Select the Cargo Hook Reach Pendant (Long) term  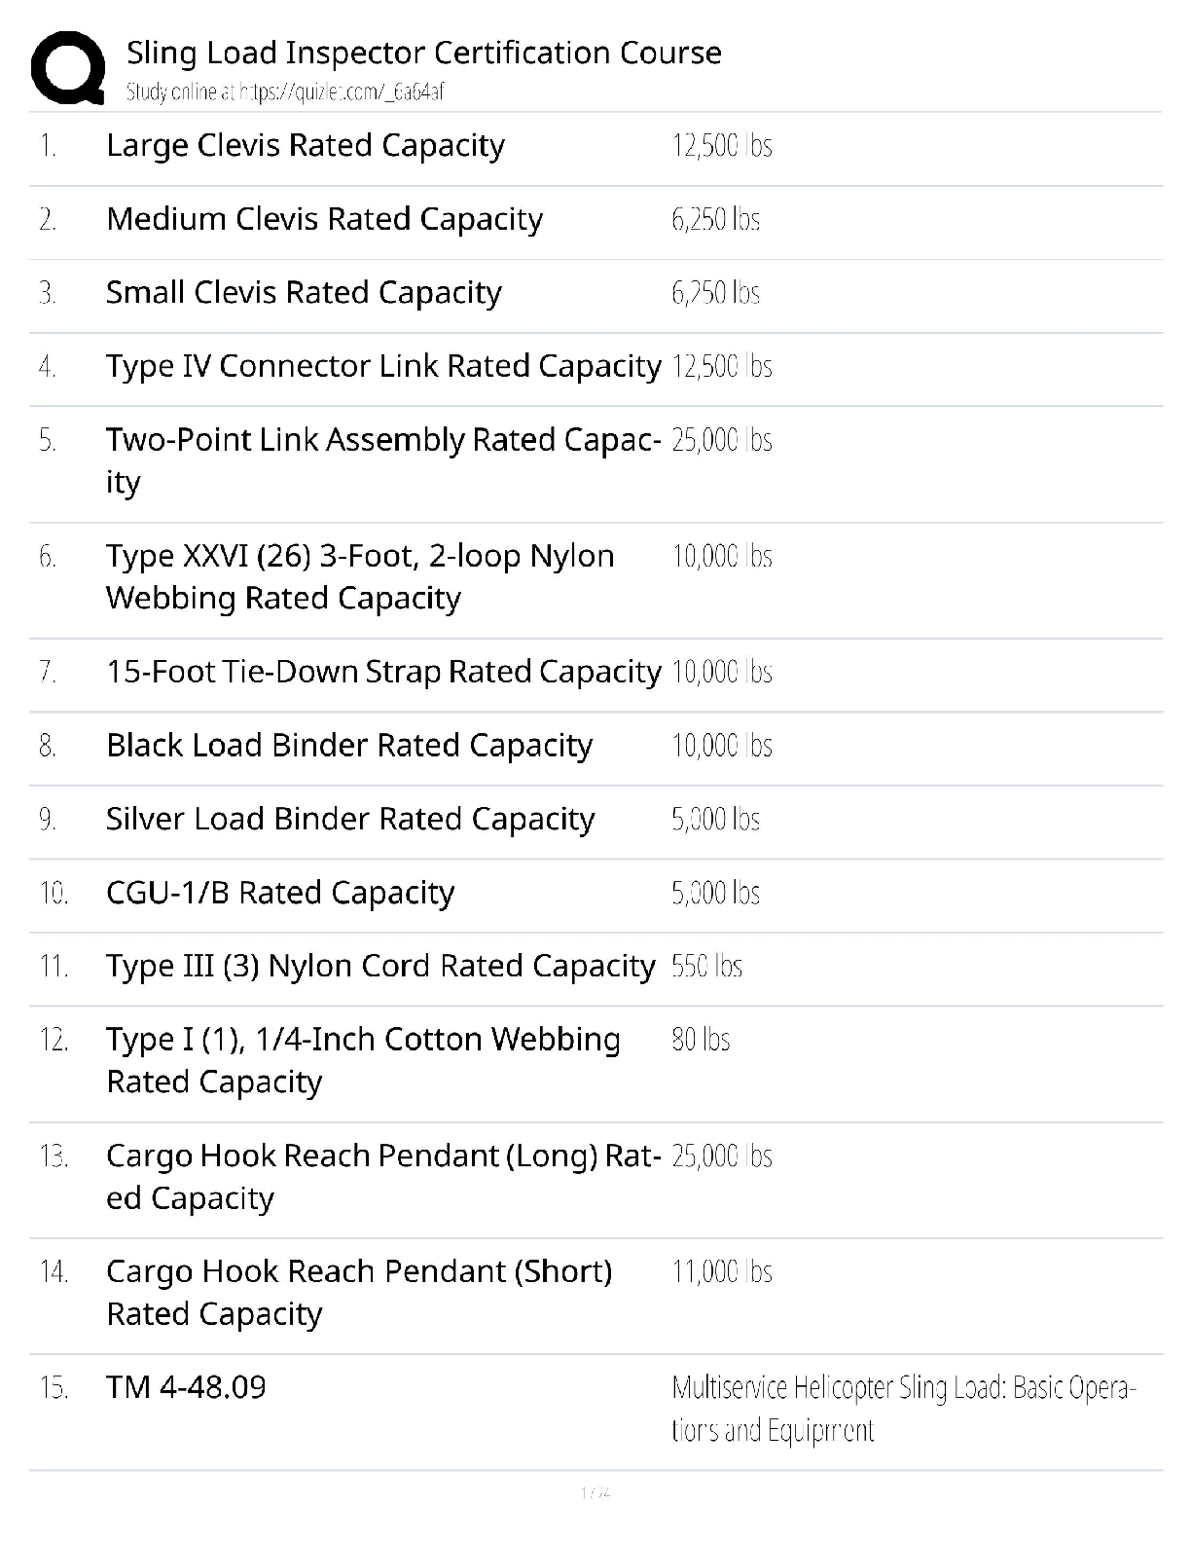coord(383,1176)
